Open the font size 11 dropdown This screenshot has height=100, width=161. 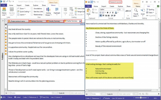click(123, 10)
